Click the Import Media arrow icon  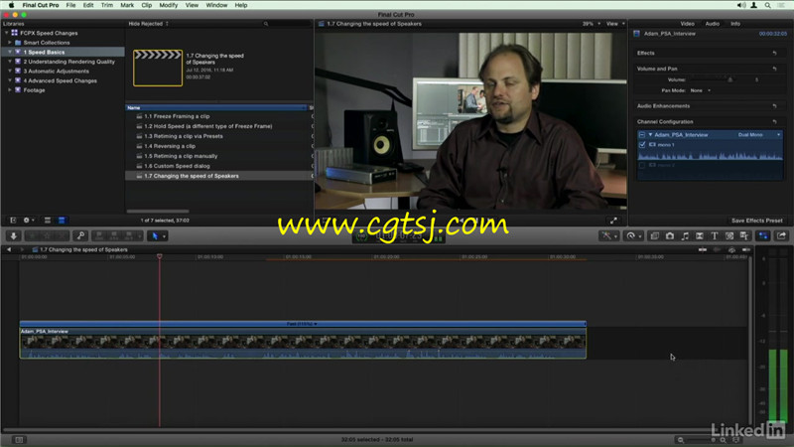(x=14, y=236)
